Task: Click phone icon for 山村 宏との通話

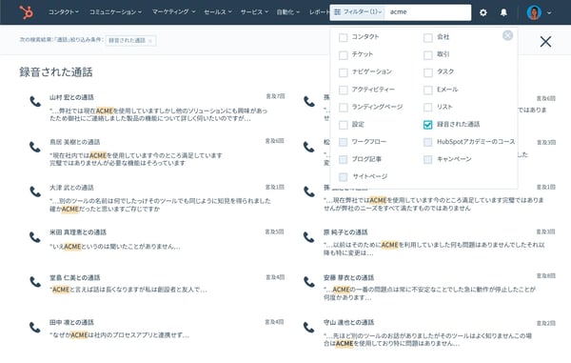Action: (35, 101)
